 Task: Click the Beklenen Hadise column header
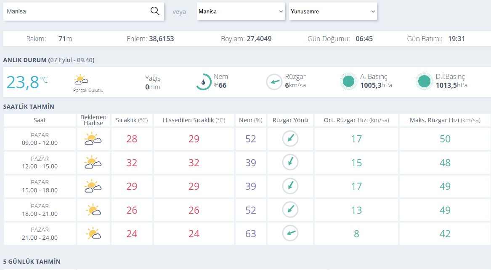click(93, 120)
